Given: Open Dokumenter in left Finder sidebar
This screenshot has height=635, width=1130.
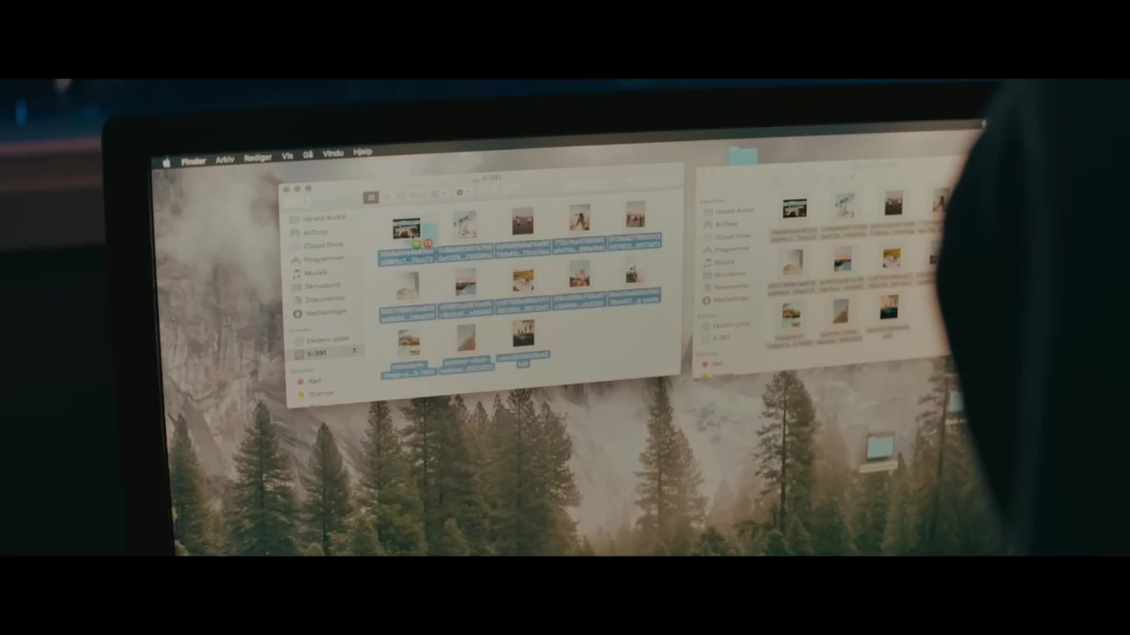Looking at the screenshot, I should pos(323,299).
